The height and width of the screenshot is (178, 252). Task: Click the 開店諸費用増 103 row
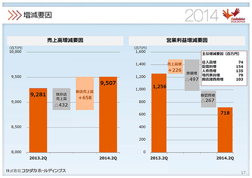pyautogui.click(x=223, y=79)
